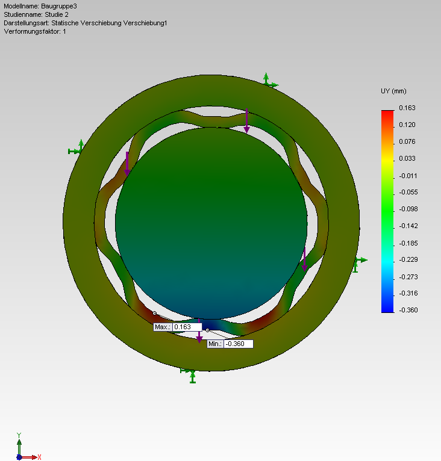Click legend value 0.076
The width and height of the screenshot is (441, 461).
click(x=407, y=141)
